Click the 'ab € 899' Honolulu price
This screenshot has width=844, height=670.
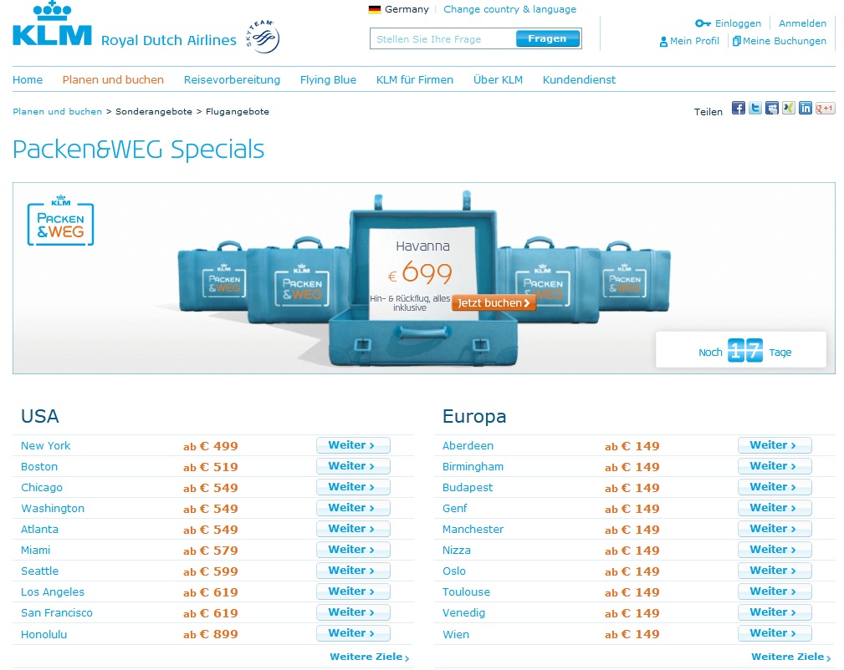(211, 635)
